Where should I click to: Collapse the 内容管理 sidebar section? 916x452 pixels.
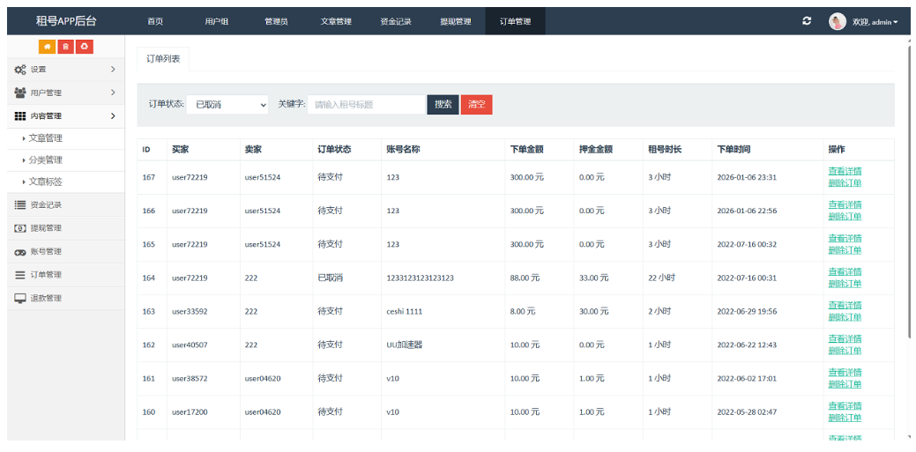point(63,115)
